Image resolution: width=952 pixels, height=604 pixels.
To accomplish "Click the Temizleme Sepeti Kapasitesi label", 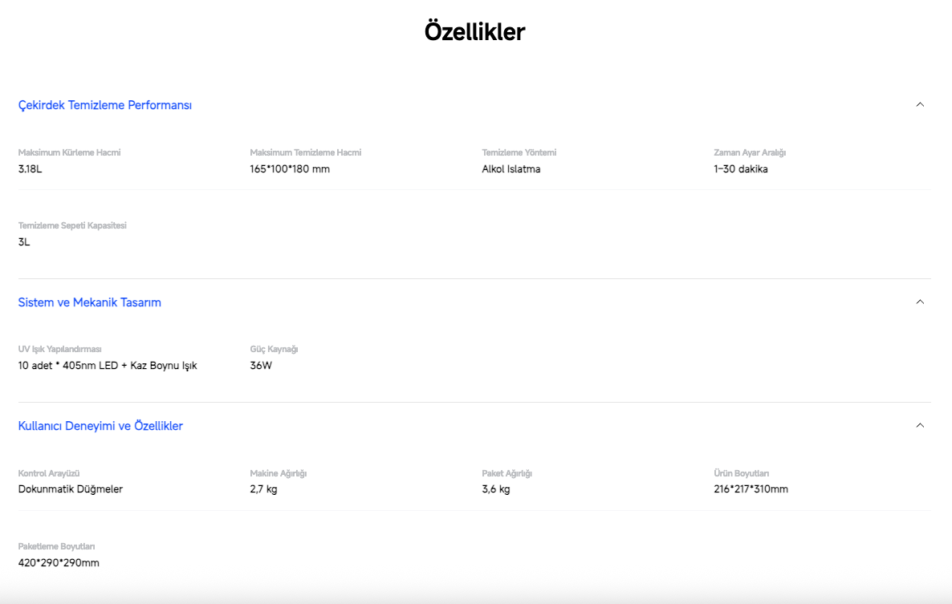I will coord(72,225).
